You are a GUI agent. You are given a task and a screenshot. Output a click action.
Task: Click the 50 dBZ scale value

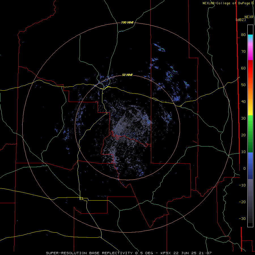[243, 85]
